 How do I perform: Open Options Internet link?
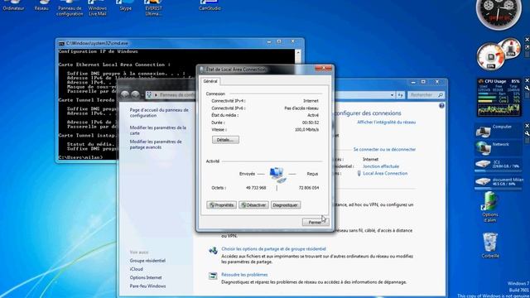coord(146,278)
